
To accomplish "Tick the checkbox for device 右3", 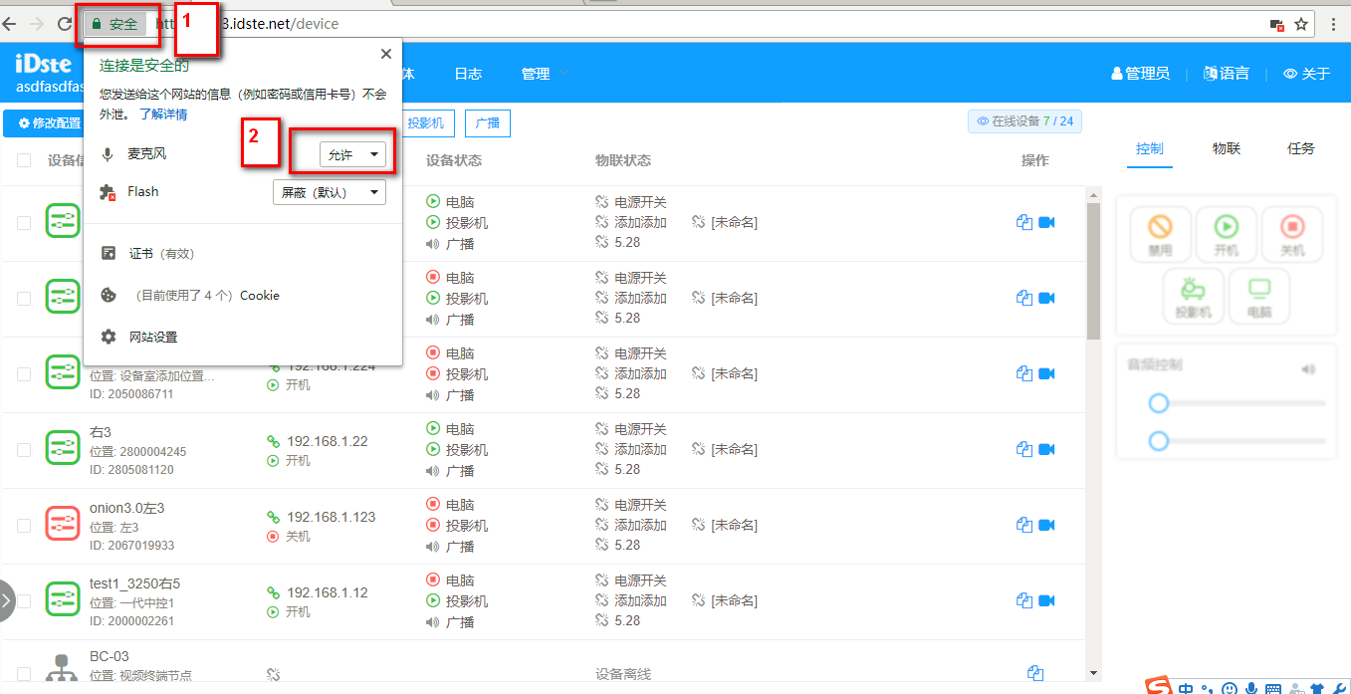I will coord(24,450).
